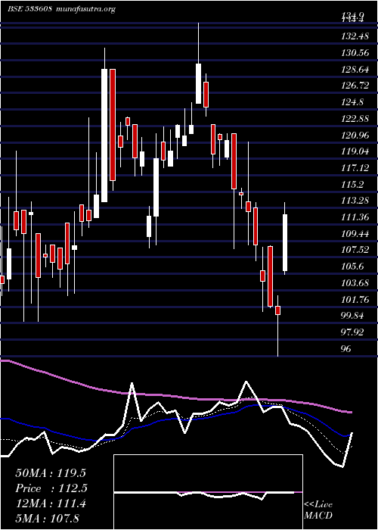Click the 128.64 price axis label
Viewport: 378px width, 530px height.
355,69
